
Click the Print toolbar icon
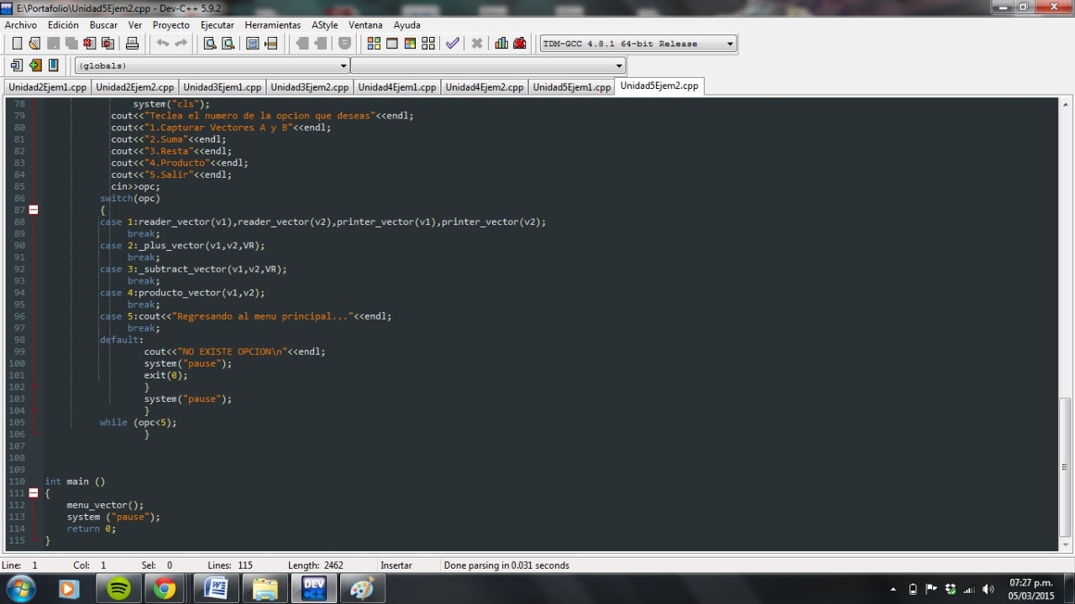(x=132, y=44)
